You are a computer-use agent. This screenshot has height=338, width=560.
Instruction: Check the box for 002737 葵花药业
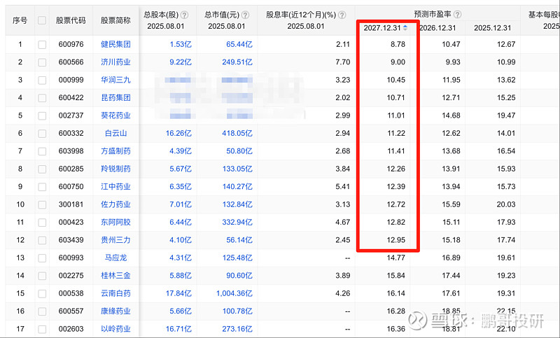(42, 116)
